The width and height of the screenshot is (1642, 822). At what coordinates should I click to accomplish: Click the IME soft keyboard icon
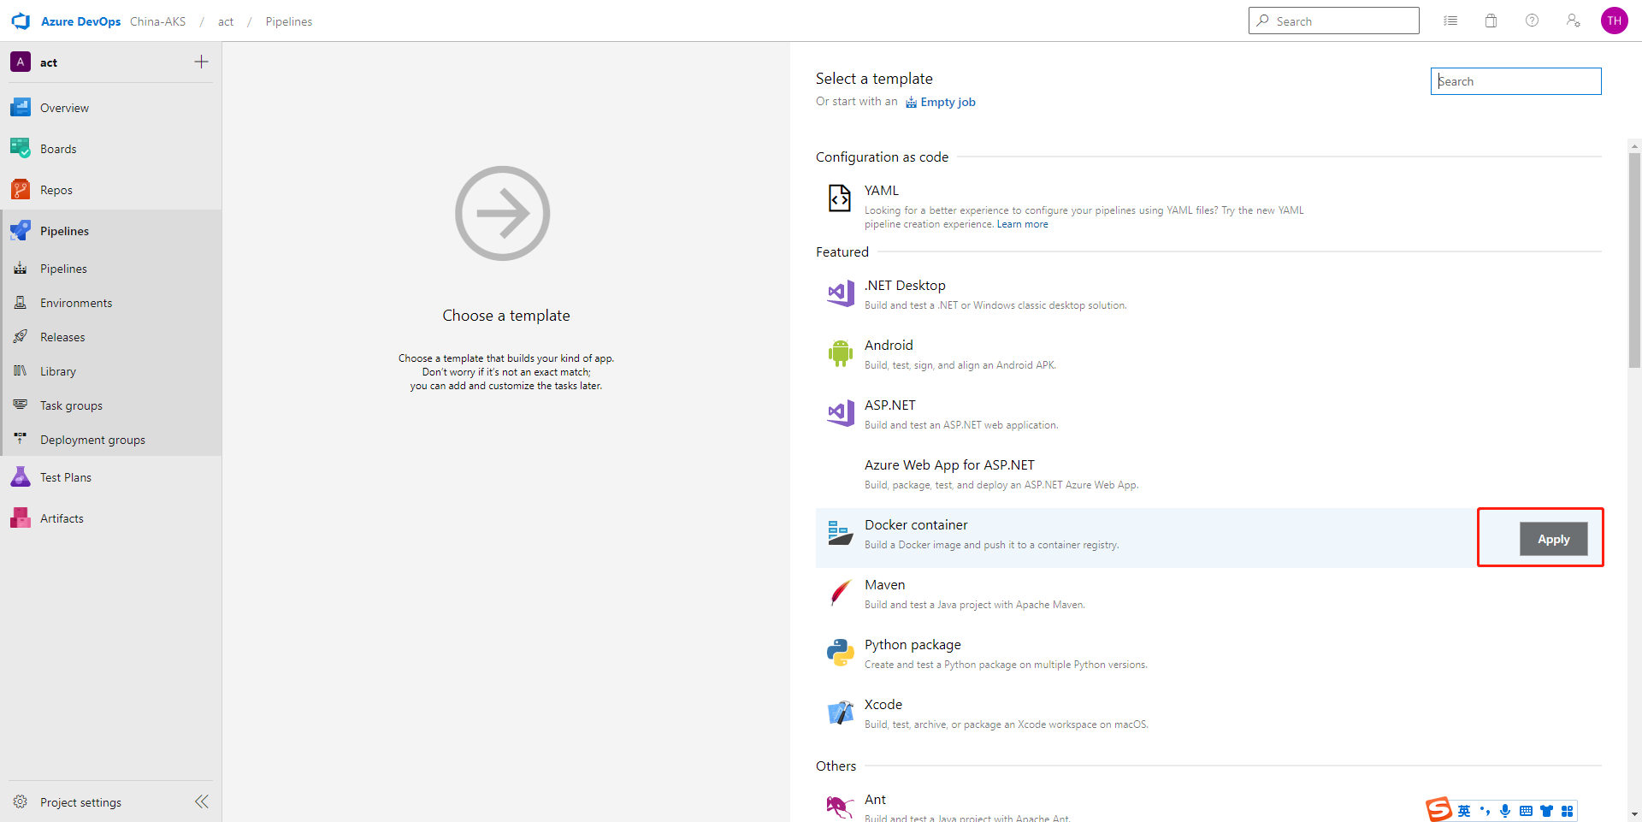pyautogui.click(x=1526, y=811)
